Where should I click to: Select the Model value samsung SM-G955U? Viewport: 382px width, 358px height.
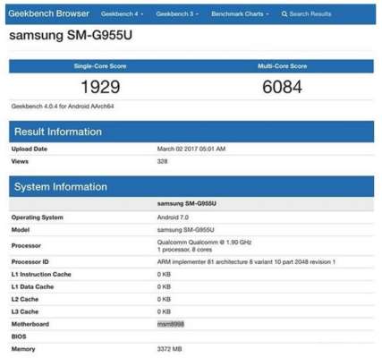(185, 230)
